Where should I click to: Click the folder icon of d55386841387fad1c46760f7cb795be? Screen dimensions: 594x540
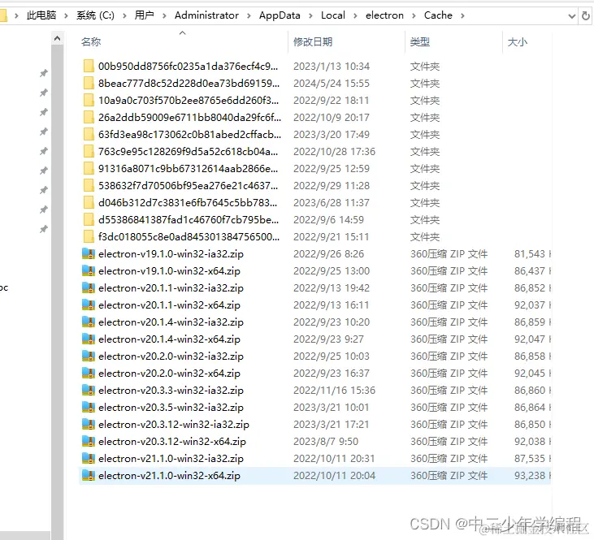click(x=89, y=219)
